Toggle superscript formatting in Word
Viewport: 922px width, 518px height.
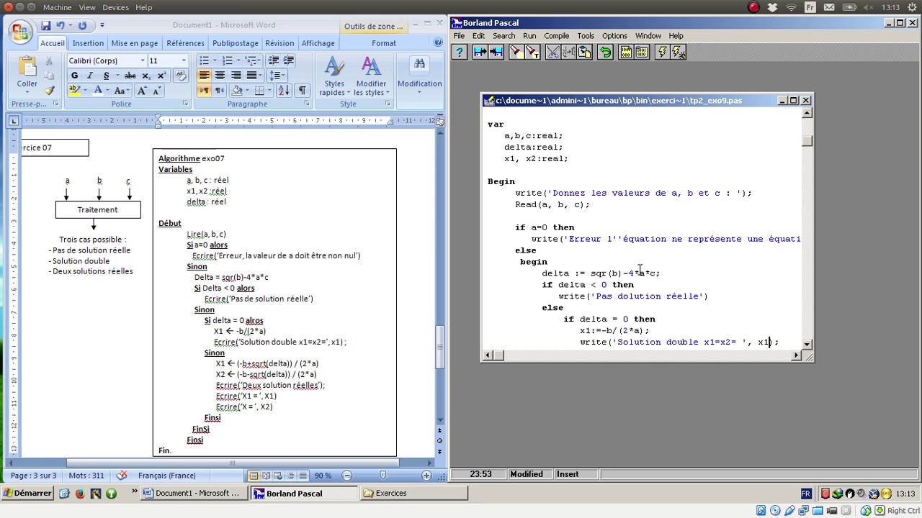(161, 76)
